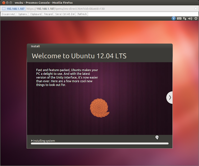
Task: Minimize the Firefox window
Action: coord(7,3)
